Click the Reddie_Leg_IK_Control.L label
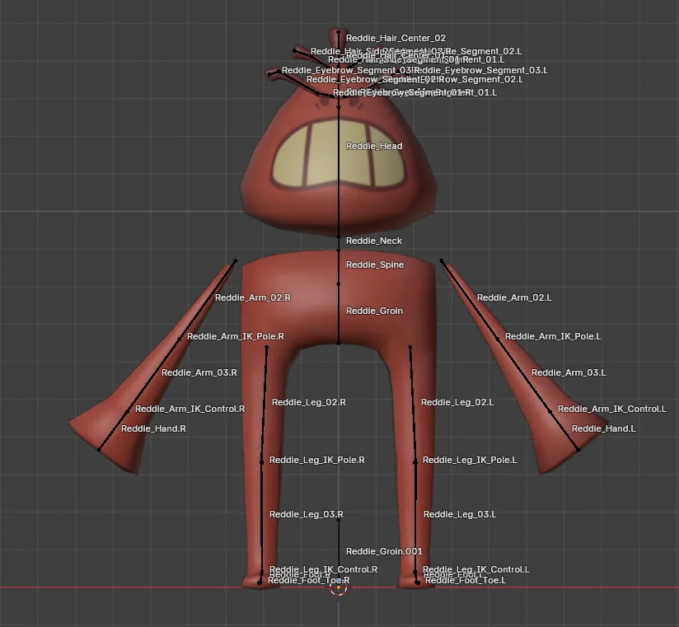679x627 pixels. 476,569
